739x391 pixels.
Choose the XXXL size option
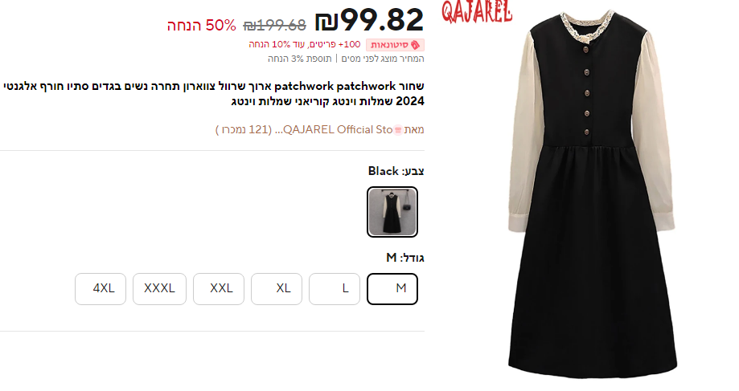point(159,289)
